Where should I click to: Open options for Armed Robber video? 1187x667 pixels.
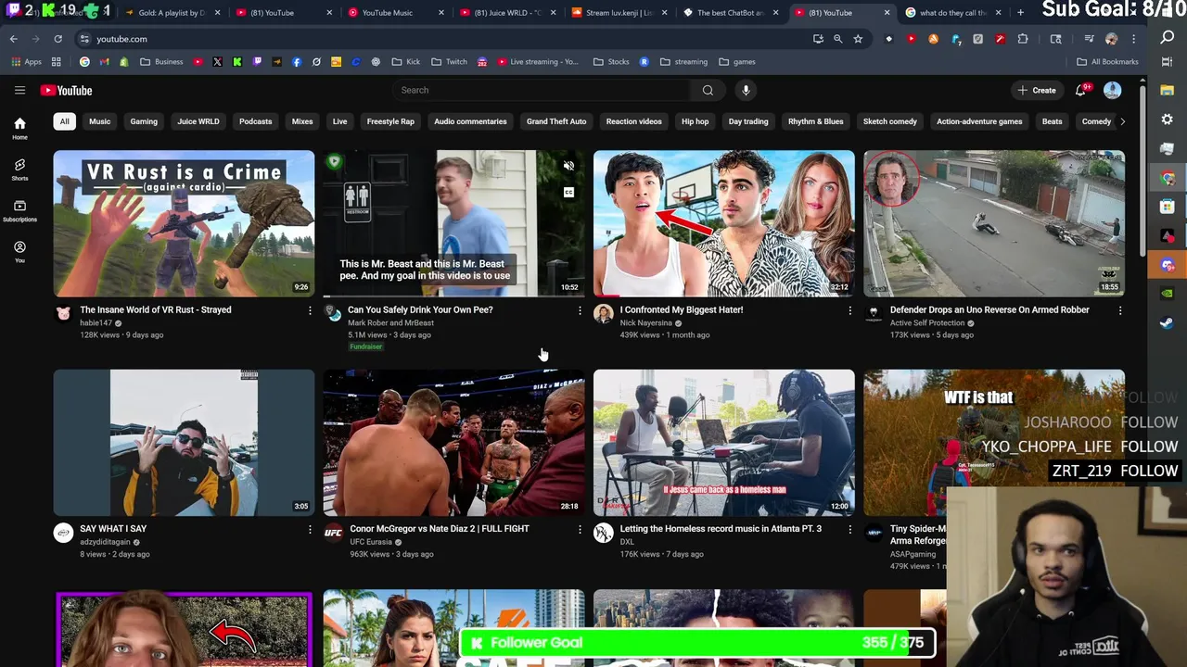tap(1119, 310)
